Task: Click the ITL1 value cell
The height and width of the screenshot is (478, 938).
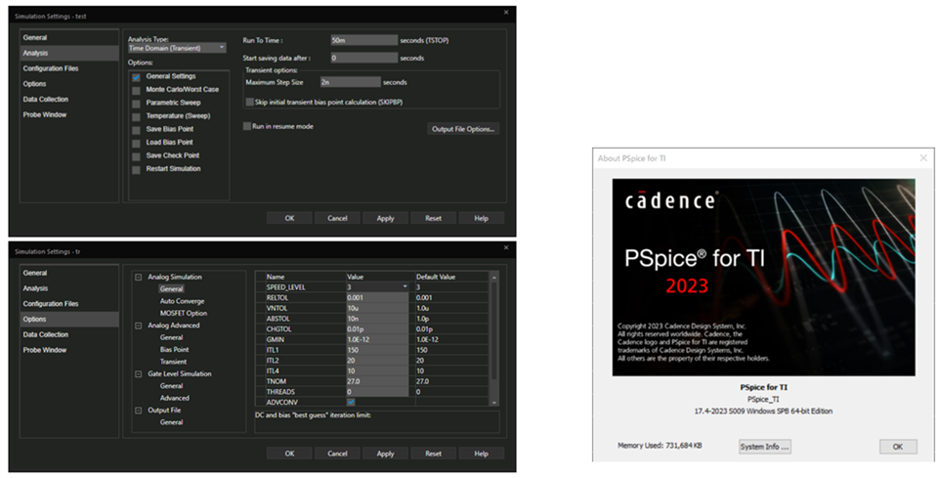Action: (x=377, y=350)
